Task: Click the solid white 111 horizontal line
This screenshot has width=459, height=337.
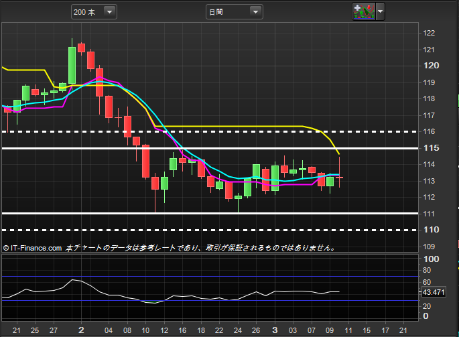Action: point(210,214)
